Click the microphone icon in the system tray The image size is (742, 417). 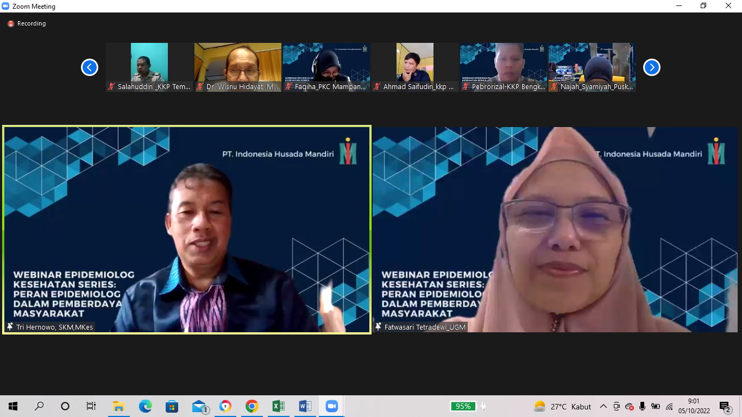click(642, 406)
